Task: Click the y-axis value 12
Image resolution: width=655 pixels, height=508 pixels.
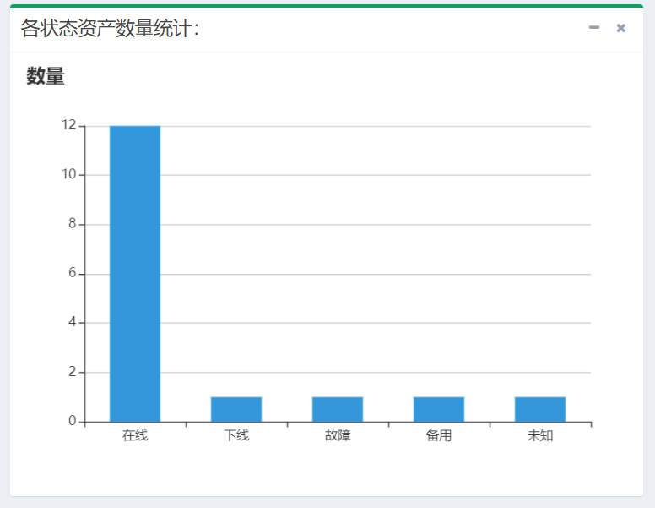Action: 69,125
